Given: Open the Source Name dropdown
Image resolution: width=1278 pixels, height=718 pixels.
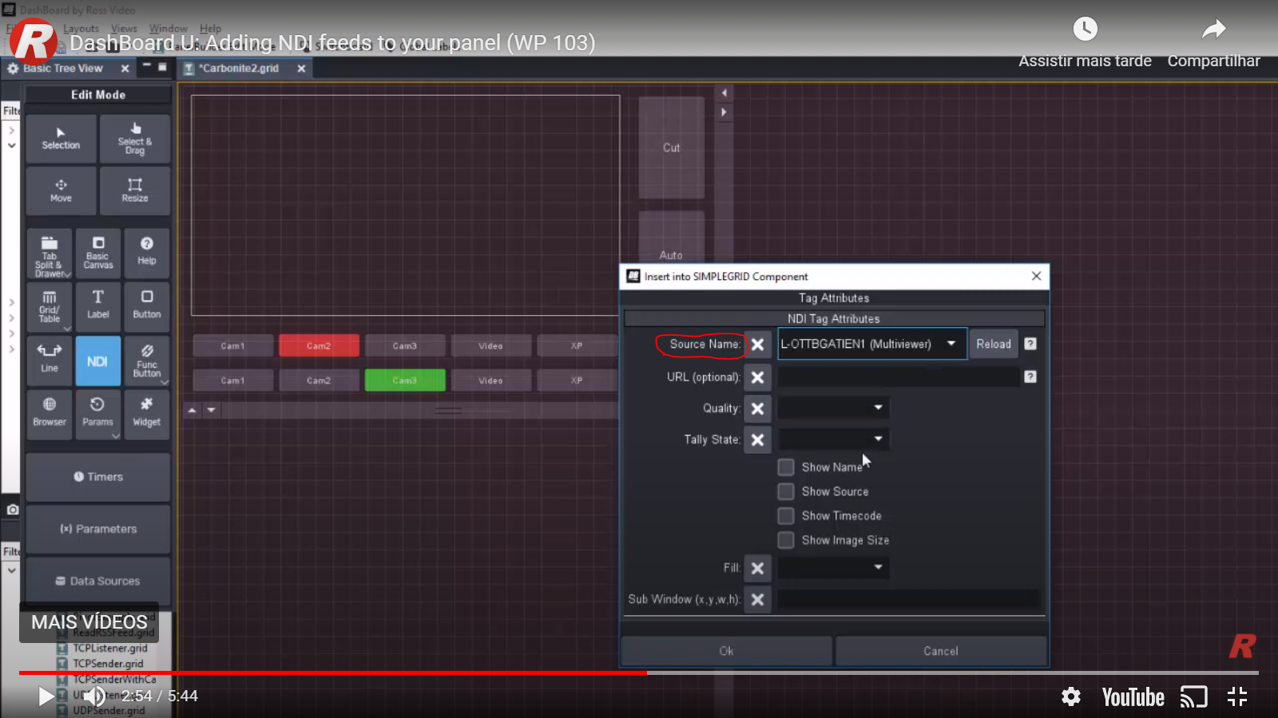Looking at the screenshot, I should tap(951, 344).
